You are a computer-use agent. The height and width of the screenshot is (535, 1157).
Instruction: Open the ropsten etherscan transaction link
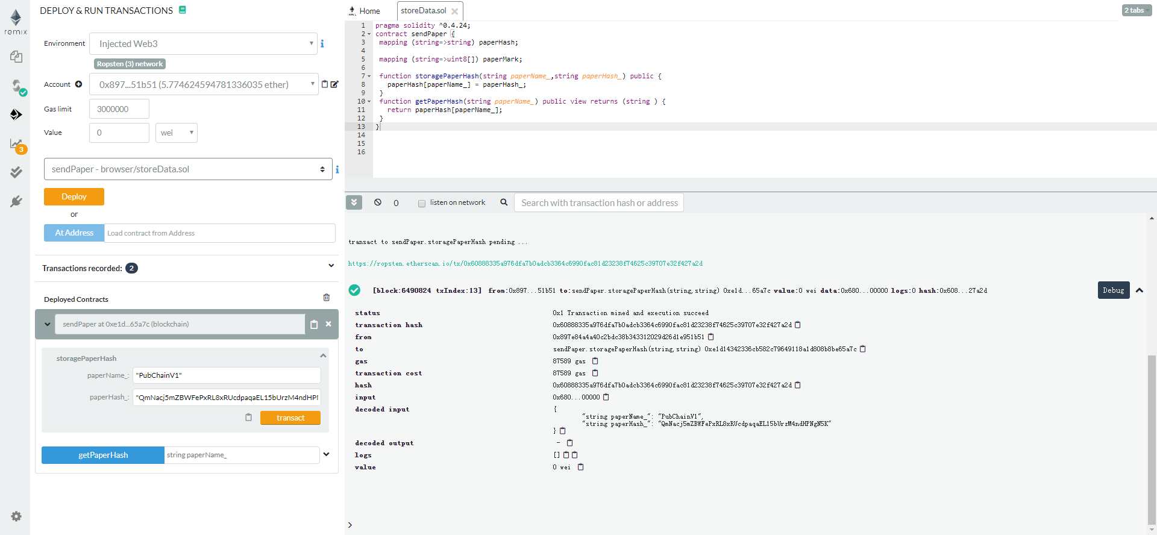(525, 263)
